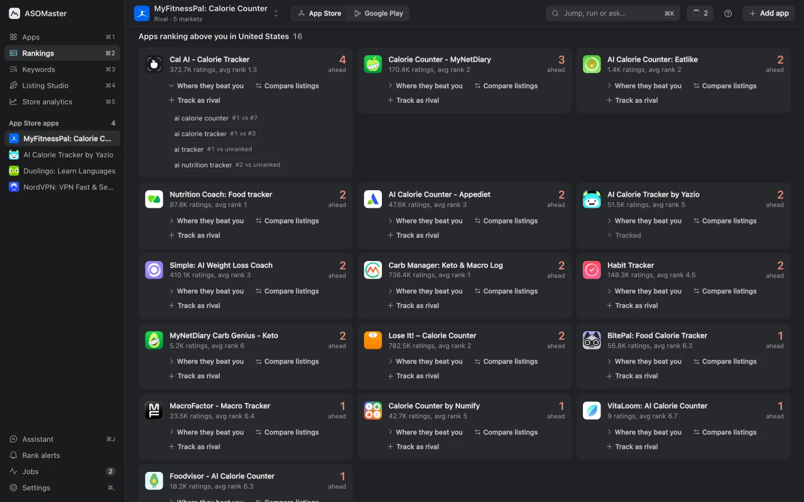The image size is (804, 502).
Task: Click the Simple AI Weight Loss icon
Action: click(x=154, y=270)
